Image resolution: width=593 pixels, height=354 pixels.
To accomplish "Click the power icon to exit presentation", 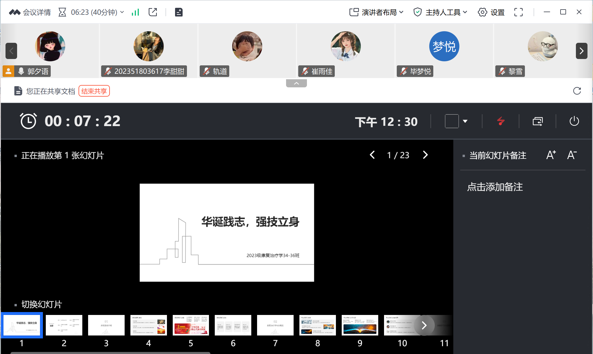I will pyautogui.click(x=574, y=121).
